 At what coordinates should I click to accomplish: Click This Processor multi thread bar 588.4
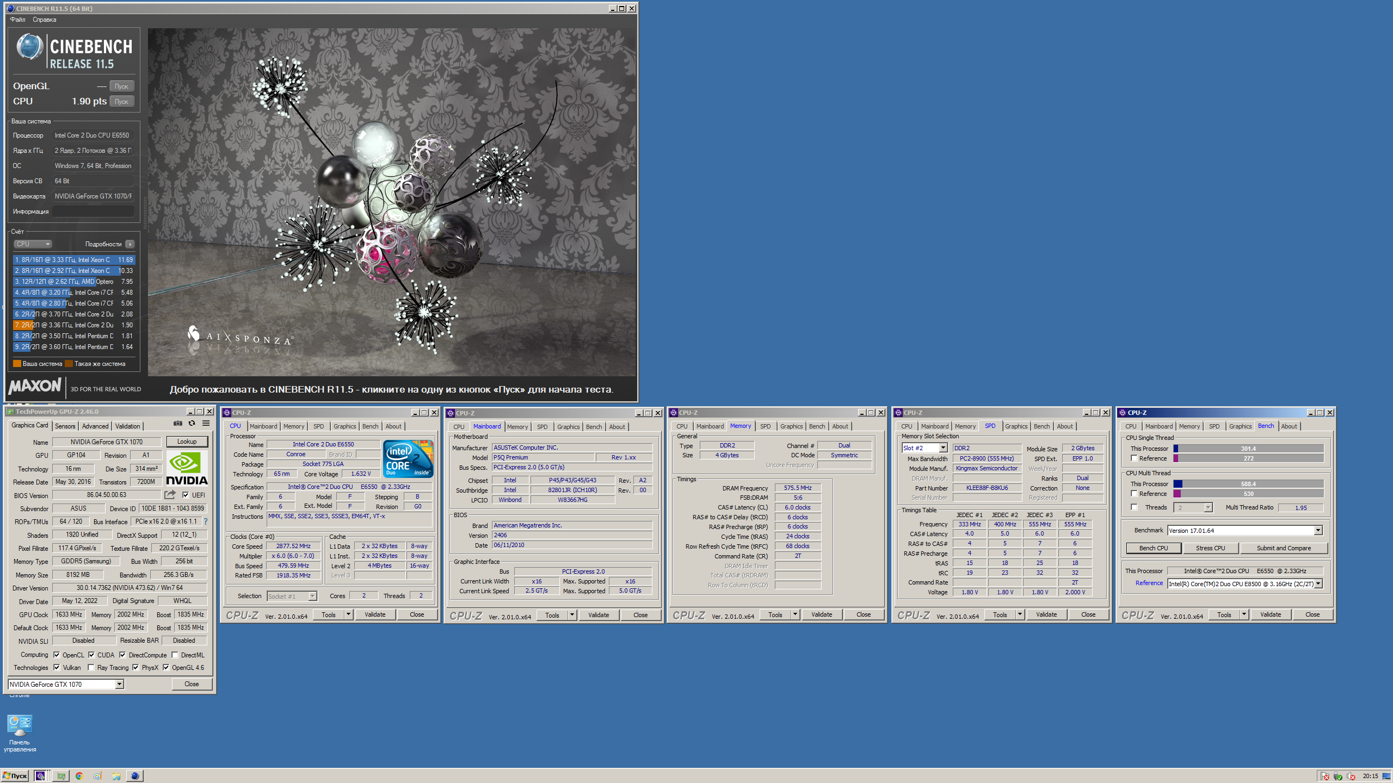point(1248,484)
